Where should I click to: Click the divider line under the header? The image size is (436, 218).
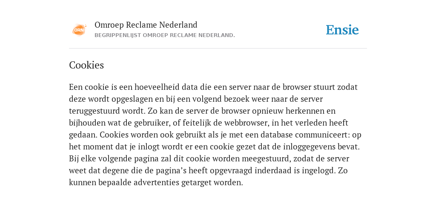pyautogui.click(x=218, y=49)
